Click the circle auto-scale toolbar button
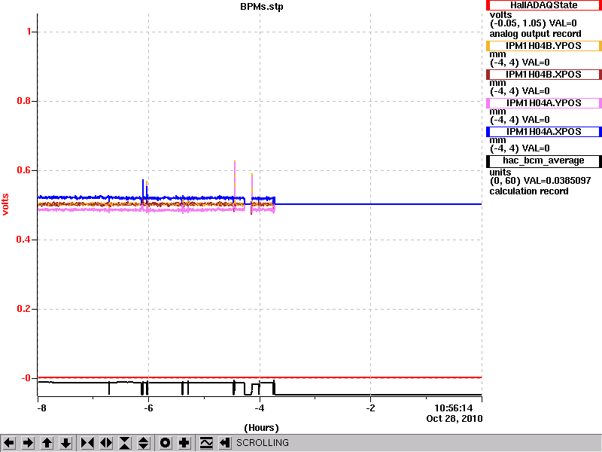The height and width of the screenshot is (452, 602). (x=166, y=443)
